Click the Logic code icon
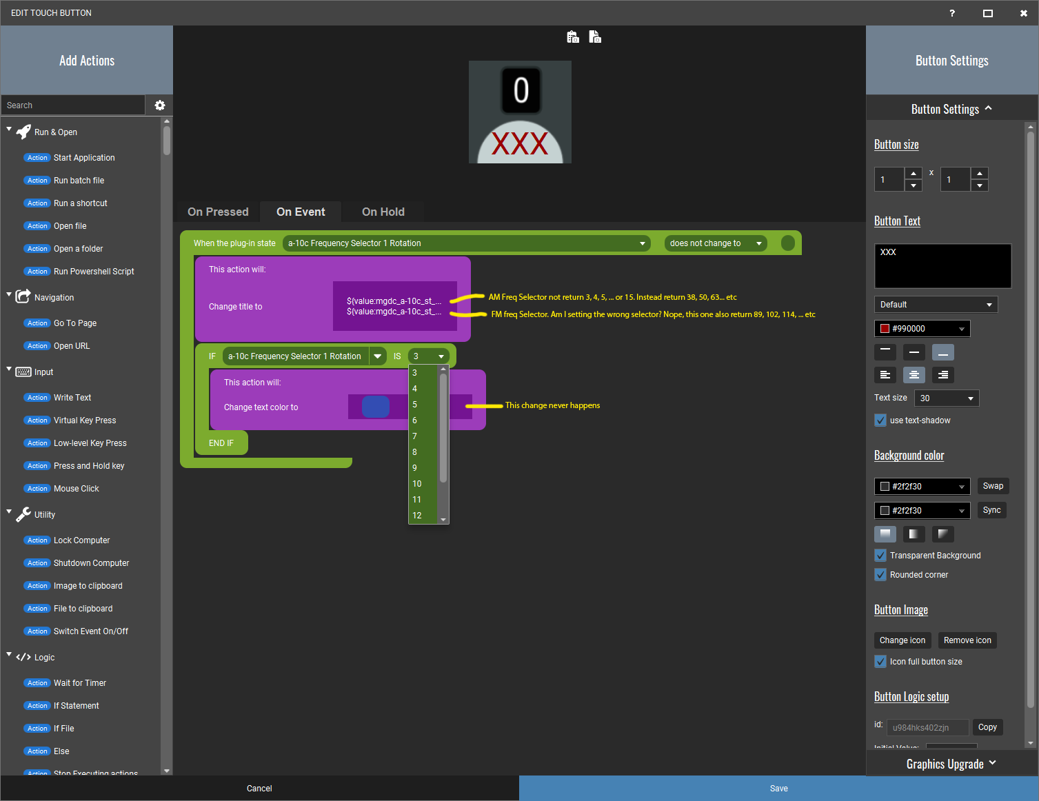 pos(23,657)
